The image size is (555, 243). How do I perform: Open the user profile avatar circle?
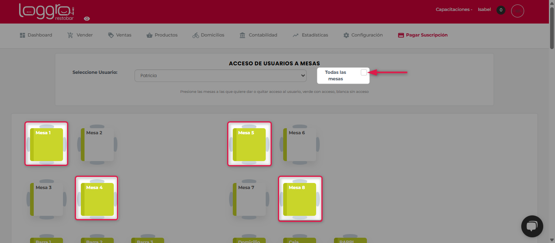point(517,11)
